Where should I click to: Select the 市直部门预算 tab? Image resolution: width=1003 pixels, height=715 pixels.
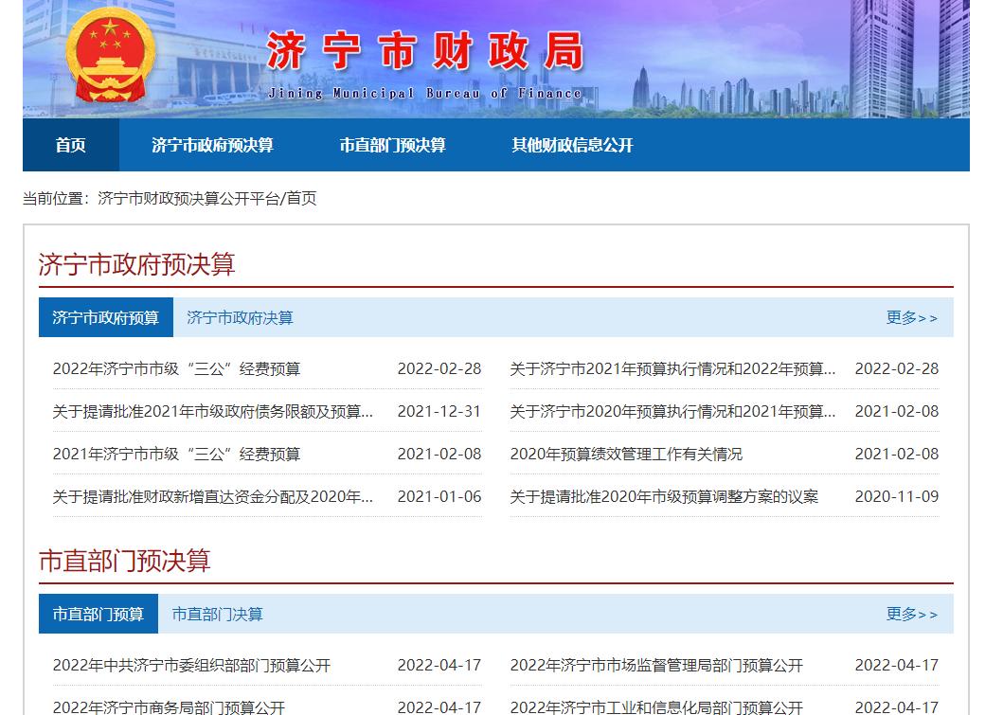click(x=98, y=614)
